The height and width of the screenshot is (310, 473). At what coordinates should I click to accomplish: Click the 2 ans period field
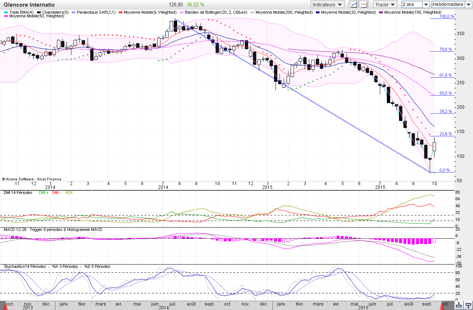click(412, 4)
